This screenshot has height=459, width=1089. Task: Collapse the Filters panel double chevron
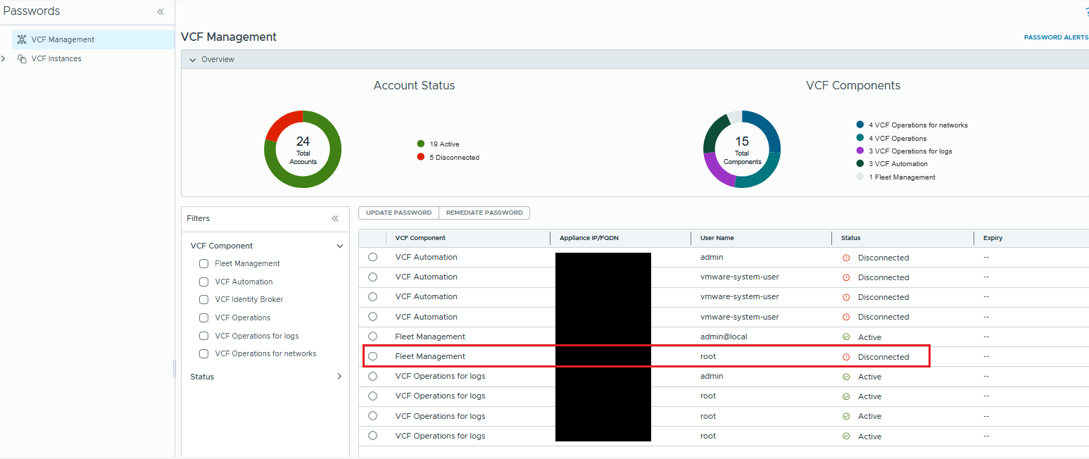click(x=335, y=218)
